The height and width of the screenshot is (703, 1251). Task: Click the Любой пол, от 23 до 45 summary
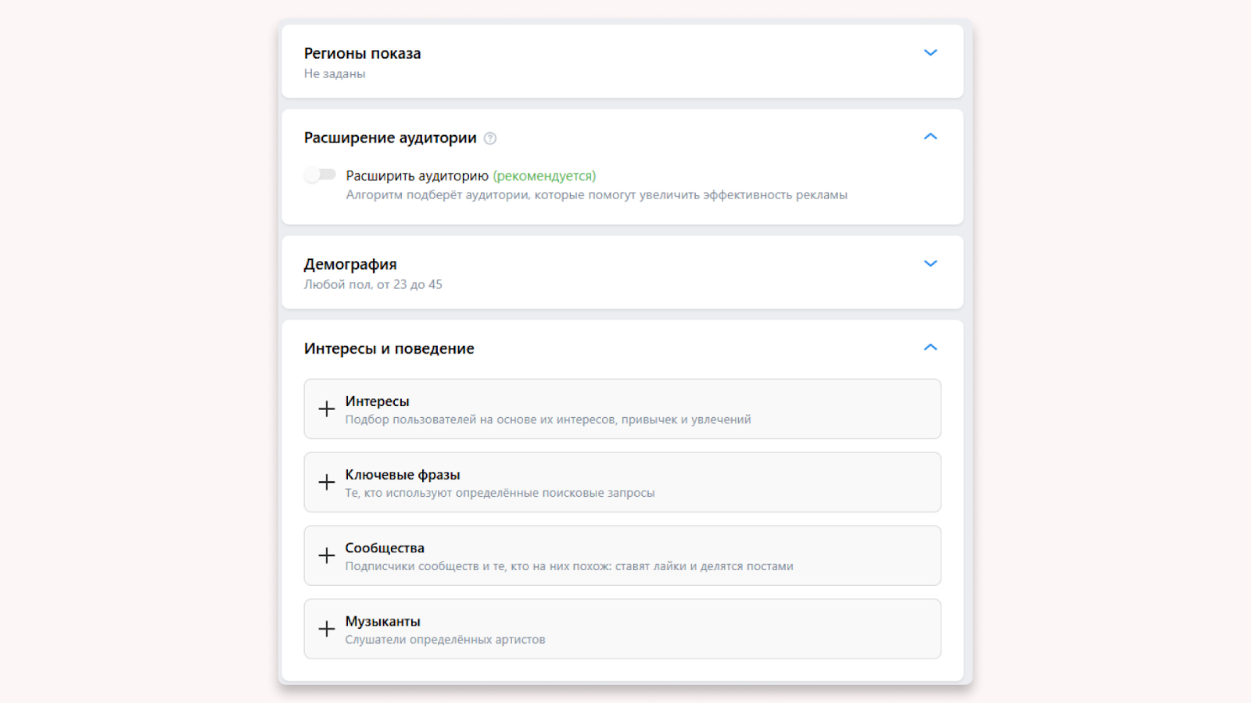point(373,284)
